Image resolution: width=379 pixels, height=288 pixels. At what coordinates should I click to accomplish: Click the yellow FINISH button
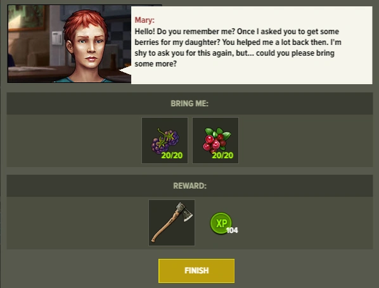pos(196,271)
